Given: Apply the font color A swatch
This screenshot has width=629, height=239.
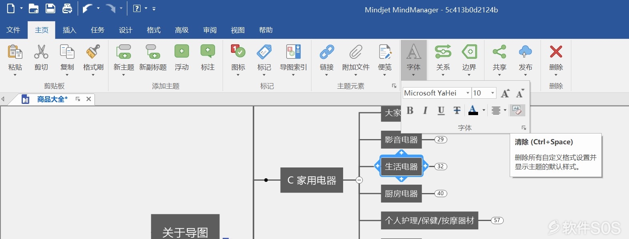Looking at the screenshot, I should coord(473,110).
